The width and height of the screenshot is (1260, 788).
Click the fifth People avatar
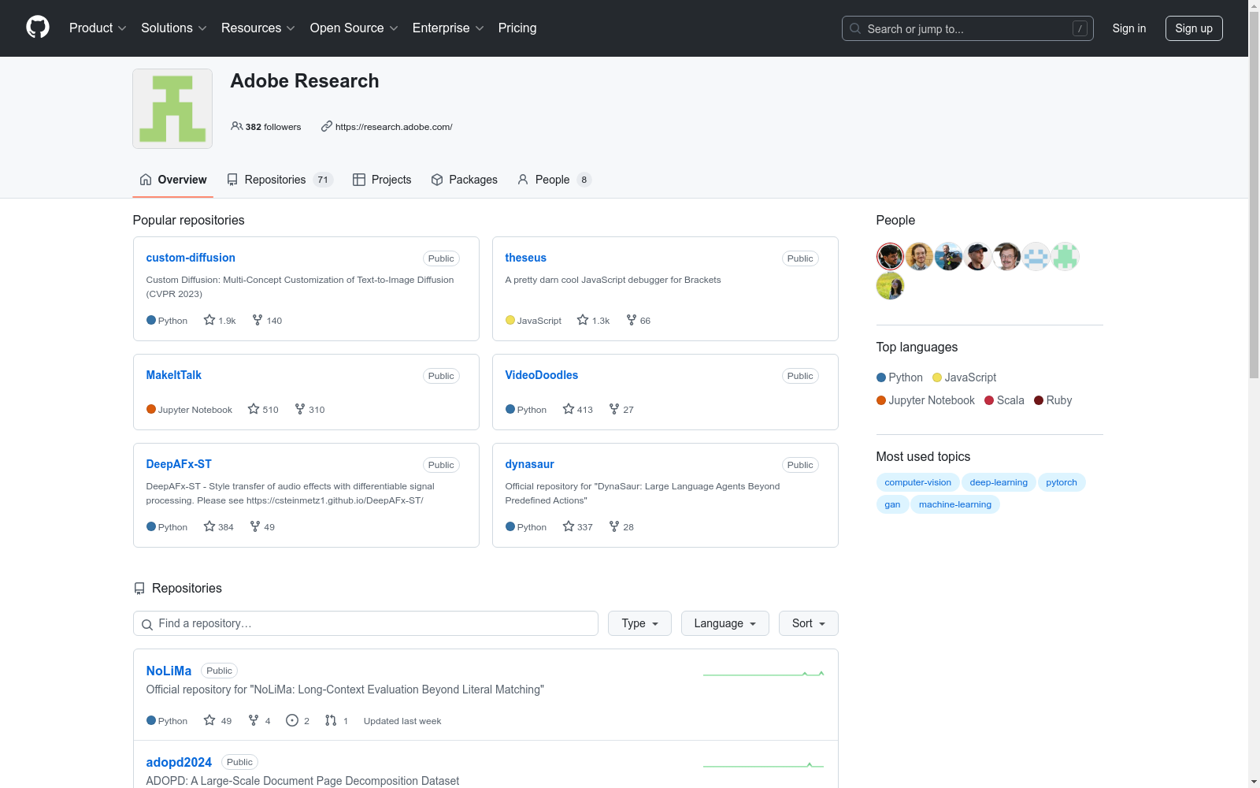(x=1006, y=257)
